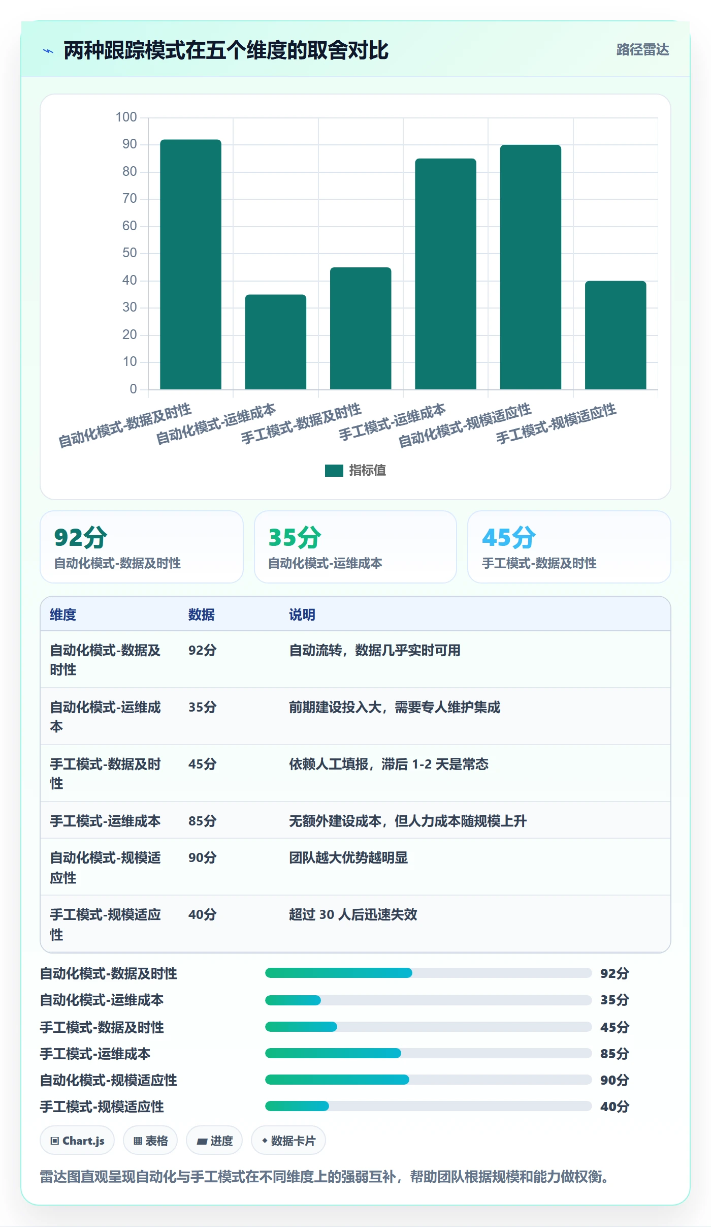Click the 进度 tag chip
This screenshot has width=711, height=1227.
tap(214, 1141)
